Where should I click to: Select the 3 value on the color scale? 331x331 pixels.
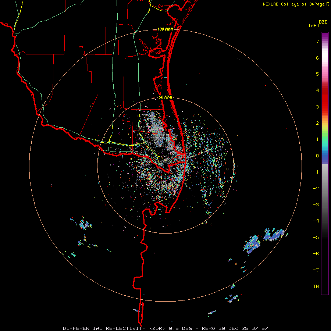click(x=317, y=107)
